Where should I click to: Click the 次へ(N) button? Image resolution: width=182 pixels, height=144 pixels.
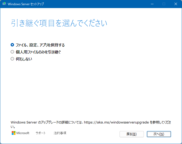(x=159, y=134)
